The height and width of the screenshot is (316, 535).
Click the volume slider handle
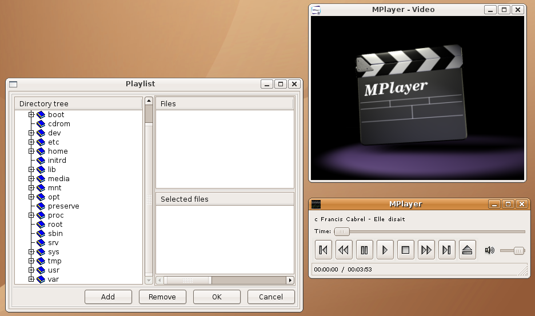click(x=519, y=251)
